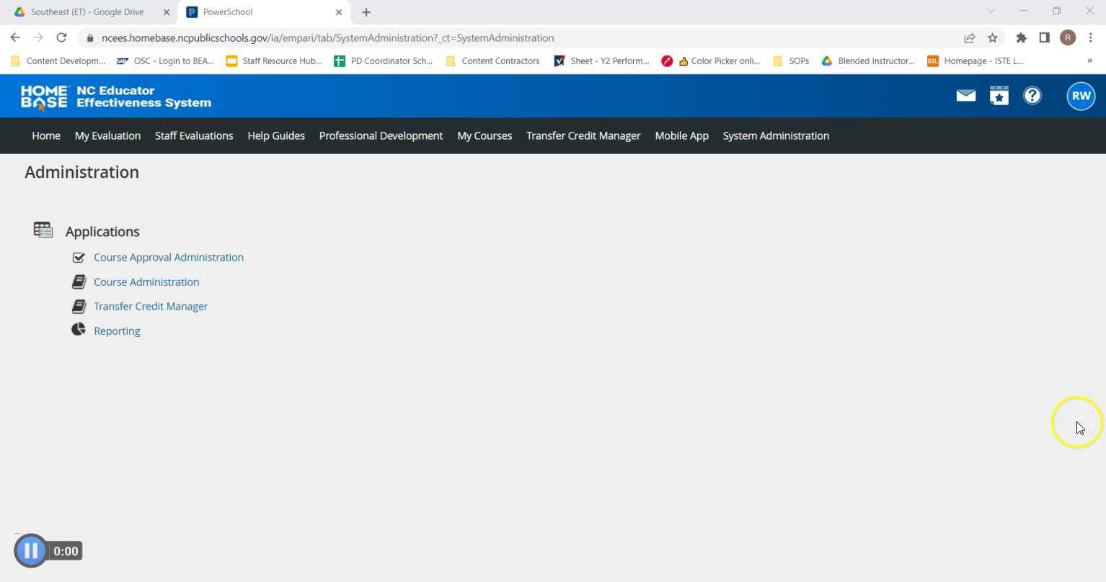Click the Applications grid icon

pyautogui.click(x=43, y=230)
